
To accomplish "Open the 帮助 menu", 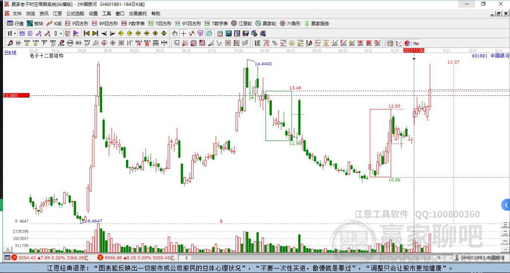I will tap(156, 13).
